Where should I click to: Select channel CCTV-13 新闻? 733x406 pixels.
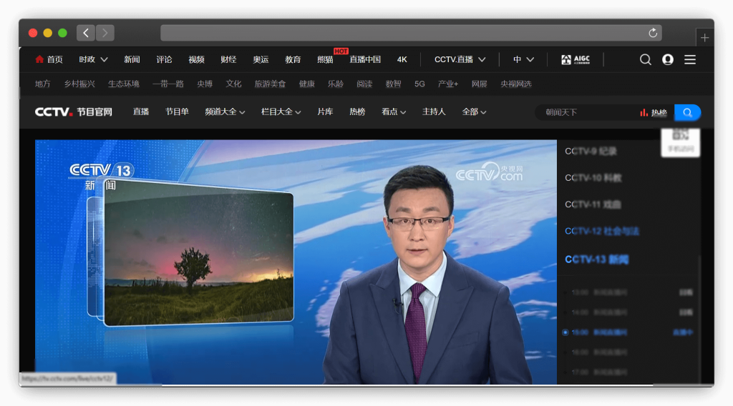pos(596,259)
